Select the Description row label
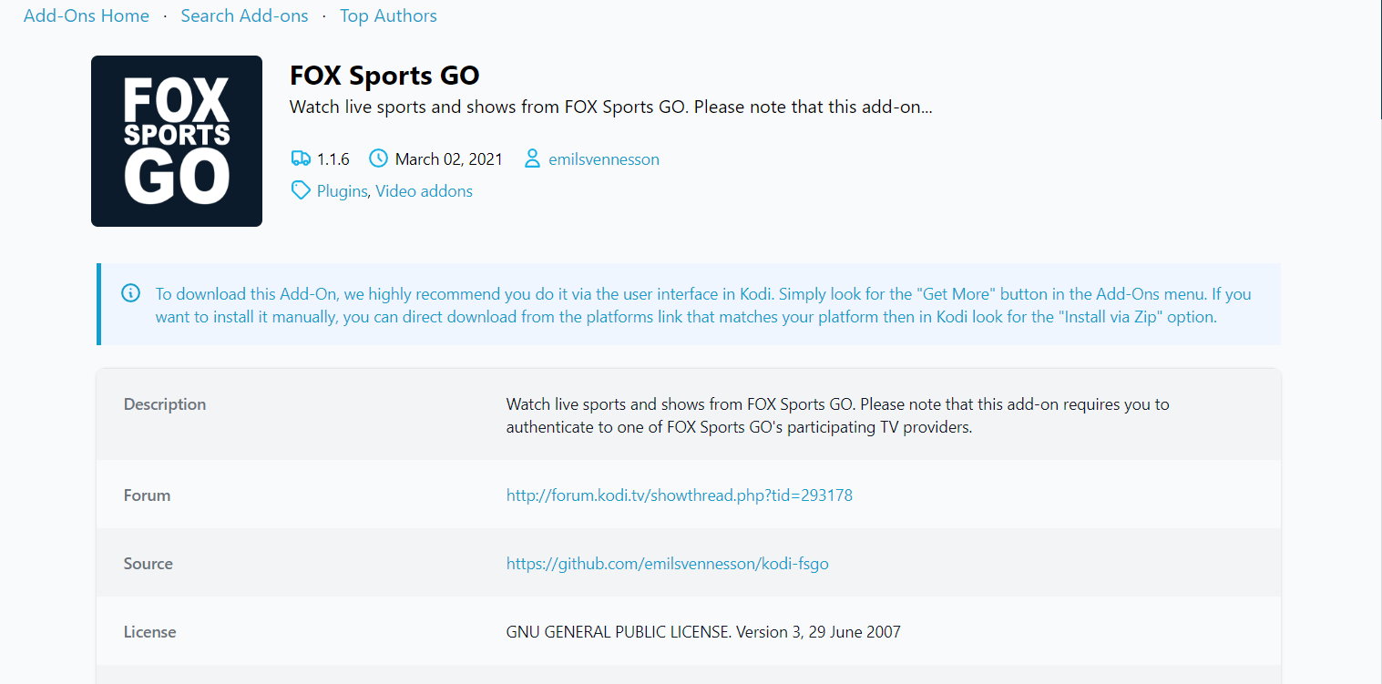Image resolution: width=1382 pixels, height=684 pixels. click(164, 403)
